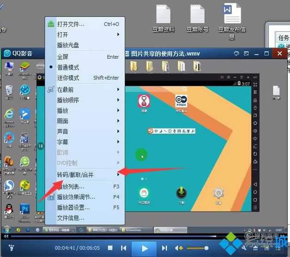
Task: Open the 转码/截取/合并 submenu
Action: [85, 175]
